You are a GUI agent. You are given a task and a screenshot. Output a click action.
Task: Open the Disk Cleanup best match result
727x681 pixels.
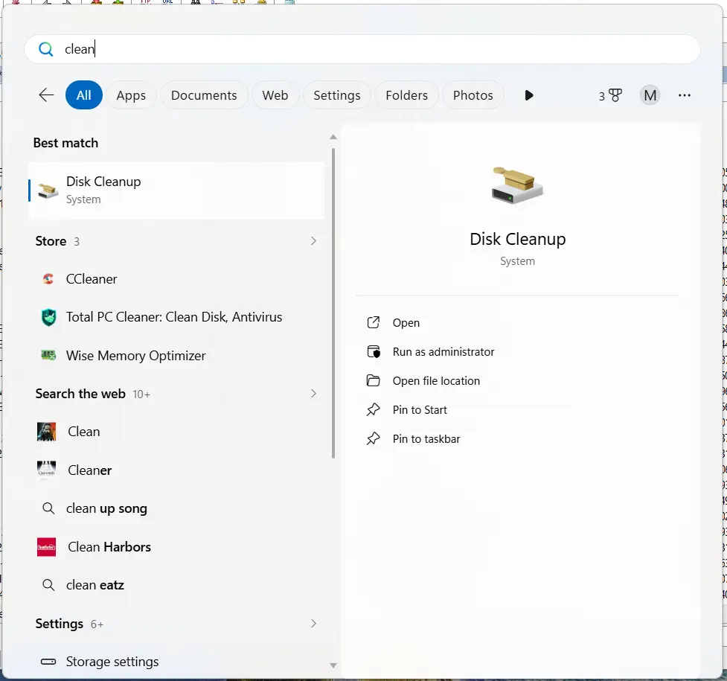[x=176, y=191]
